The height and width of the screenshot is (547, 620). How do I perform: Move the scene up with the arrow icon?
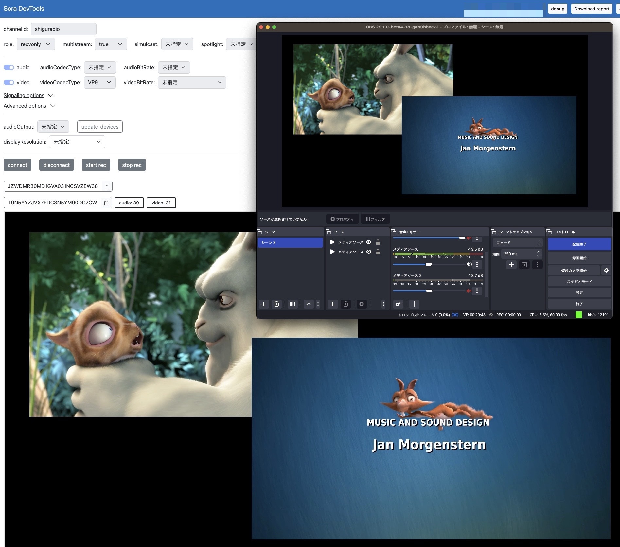click(x=309, y=304)
